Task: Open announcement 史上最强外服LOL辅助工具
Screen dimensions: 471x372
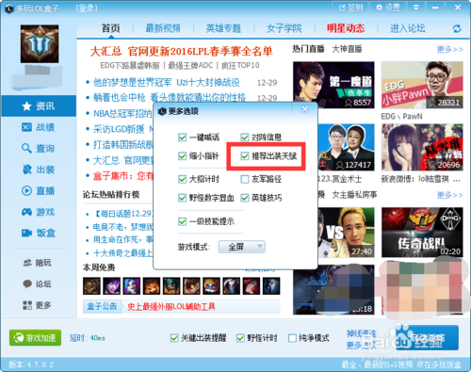Action: [171, 306]
